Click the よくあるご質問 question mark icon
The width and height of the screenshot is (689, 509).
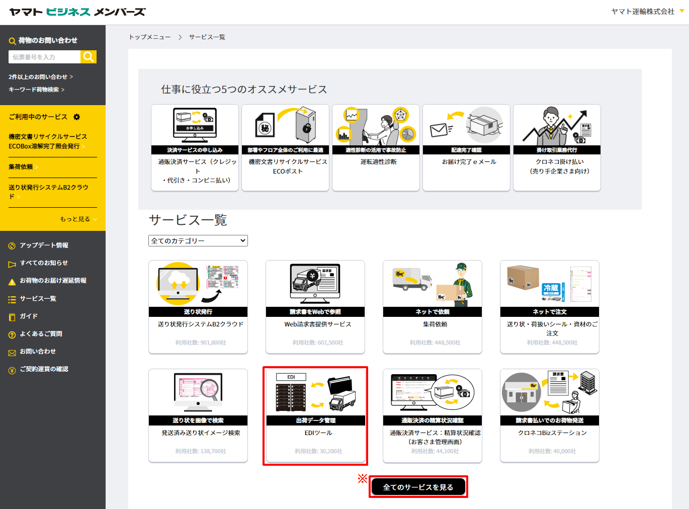(x=12, y=334)
